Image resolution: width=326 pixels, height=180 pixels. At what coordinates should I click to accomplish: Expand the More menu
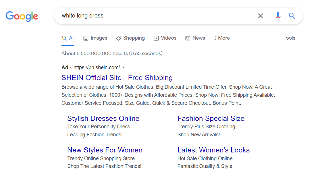[x=222, y=38]
